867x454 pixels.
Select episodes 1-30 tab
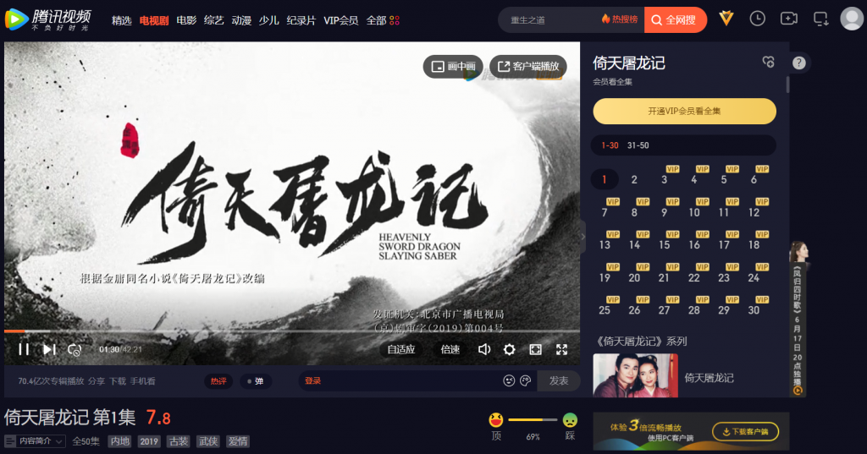[x=610, y=145]
